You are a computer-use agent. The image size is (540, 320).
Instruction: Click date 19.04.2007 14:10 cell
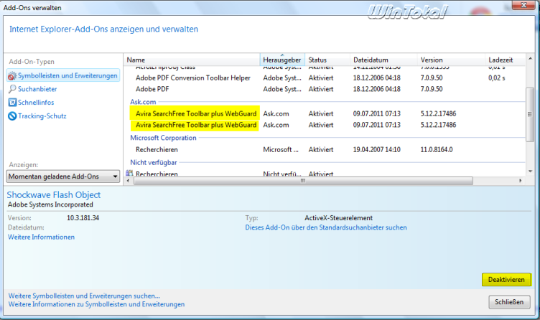377,150
